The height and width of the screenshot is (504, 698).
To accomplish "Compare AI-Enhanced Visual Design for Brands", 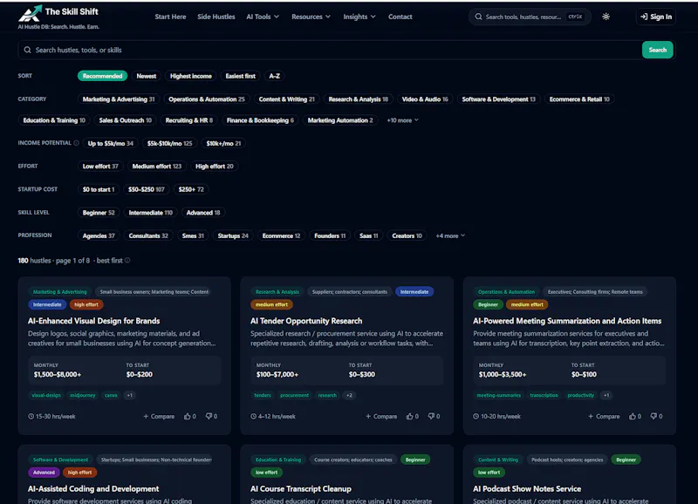I will coord(159,417).
